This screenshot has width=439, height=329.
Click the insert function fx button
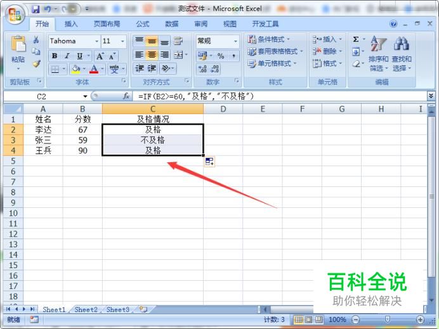(x=126, y=96)
